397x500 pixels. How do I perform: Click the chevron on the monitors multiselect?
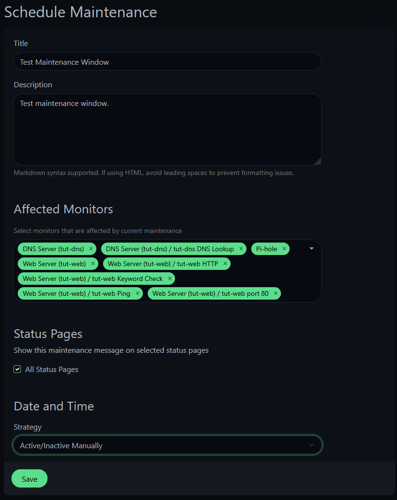pos(311,249)
